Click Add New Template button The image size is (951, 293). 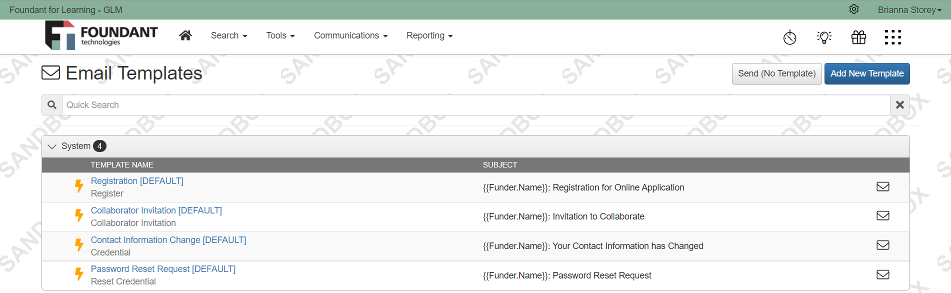[x=867, y=73]
